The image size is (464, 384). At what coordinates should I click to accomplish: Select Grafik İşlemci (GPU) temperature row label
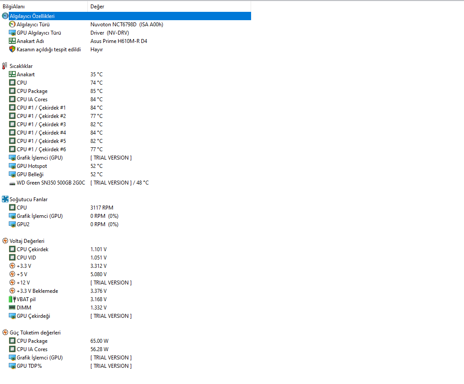click(40, 157)
